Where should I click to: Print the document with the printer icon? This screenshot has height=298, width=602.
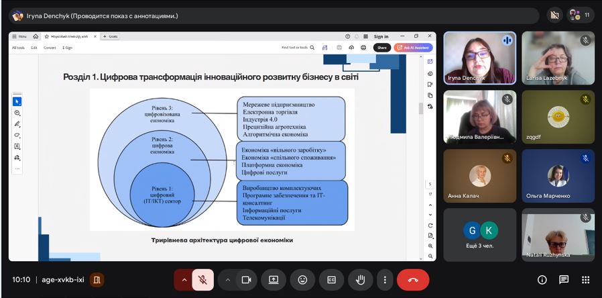coord(363,48)
